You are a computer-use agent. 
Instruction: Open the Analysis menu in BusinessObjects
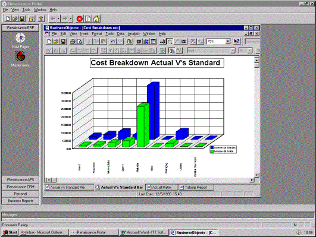pos(134,34)
